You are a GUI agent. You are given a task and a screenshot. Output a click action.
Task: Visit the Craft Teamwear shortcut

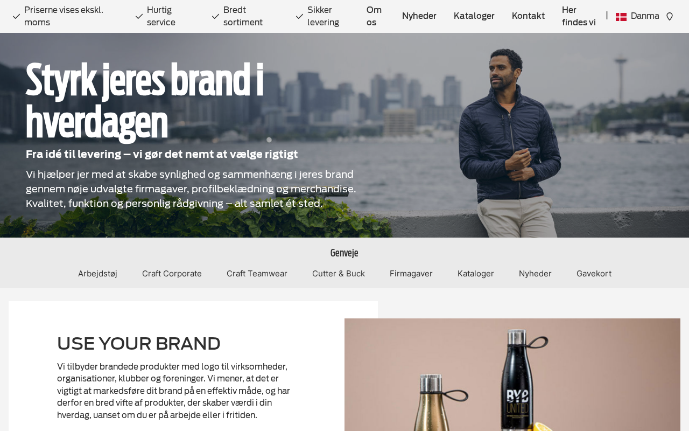point(257,274)
